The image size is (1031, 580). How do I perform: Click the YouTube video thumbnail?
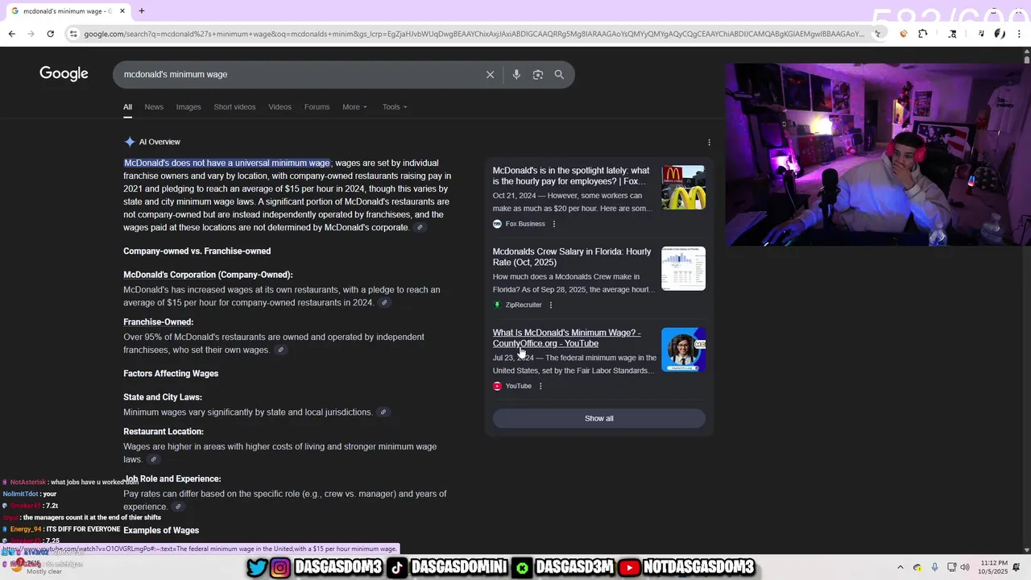683,350
